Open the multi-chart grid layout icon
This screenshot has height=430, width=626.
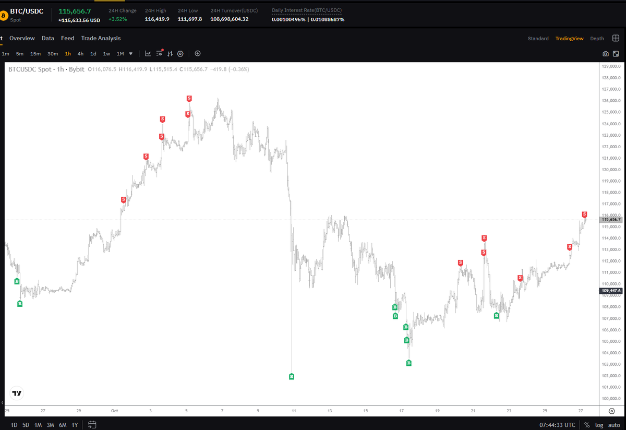(x=616, y=38)
